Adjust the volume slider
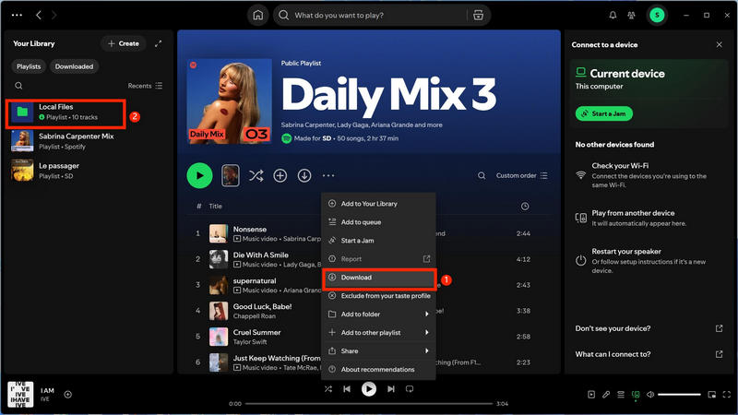The width and height of the screenshot is (738, 415). 679,395
